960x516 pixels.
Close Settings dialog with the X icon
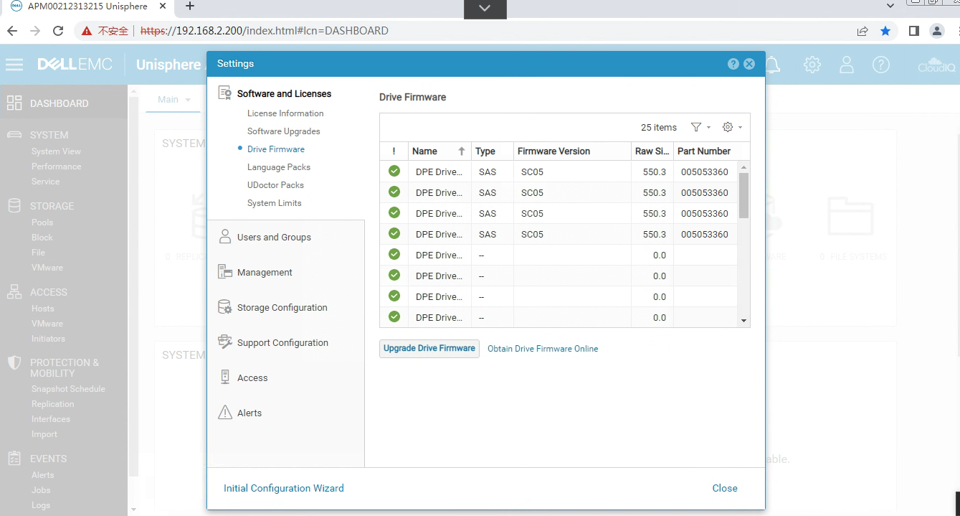(x=749, y=64)
